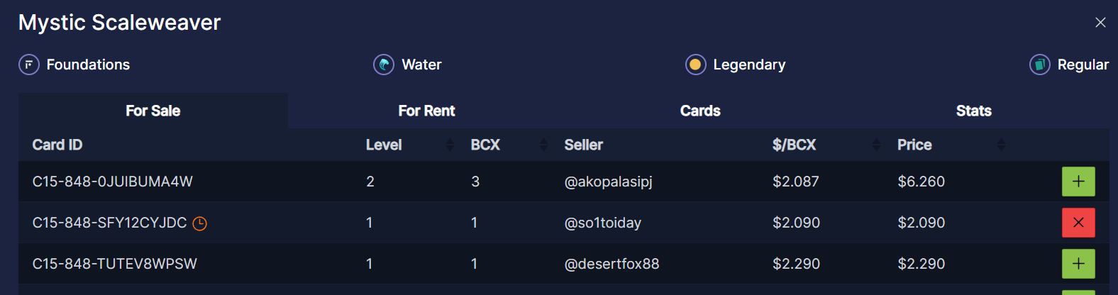The image size is (1118, 295).
Task: Click the Legendary rarity icon
Action: coord(696,65)
